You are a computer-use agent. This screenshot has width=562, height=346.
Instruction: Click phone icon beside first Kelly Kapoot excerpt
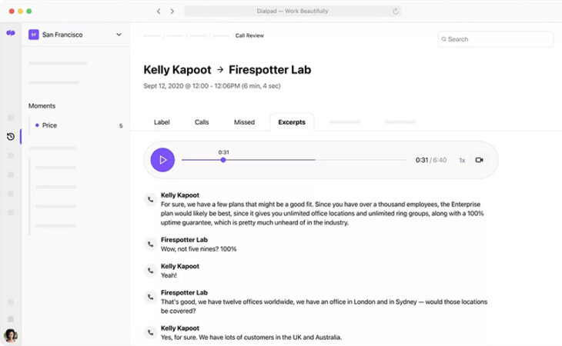tap(150, 200)
